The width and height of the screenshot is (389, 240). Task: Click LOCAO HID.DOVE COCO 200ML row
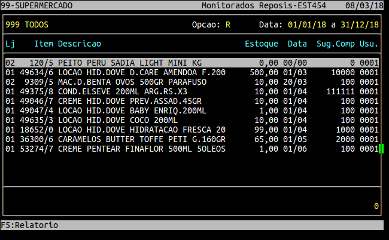tap(117, 120)
